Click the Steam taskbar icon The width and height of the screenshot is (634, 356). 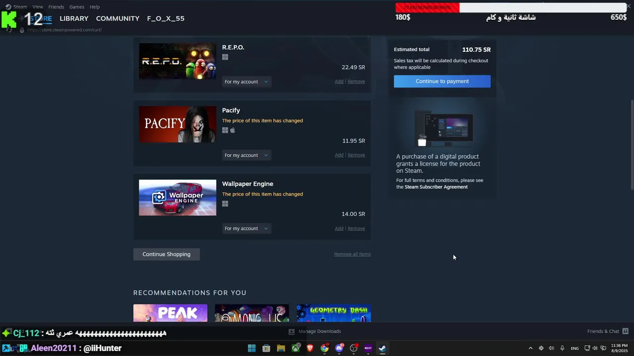point(382,348)
